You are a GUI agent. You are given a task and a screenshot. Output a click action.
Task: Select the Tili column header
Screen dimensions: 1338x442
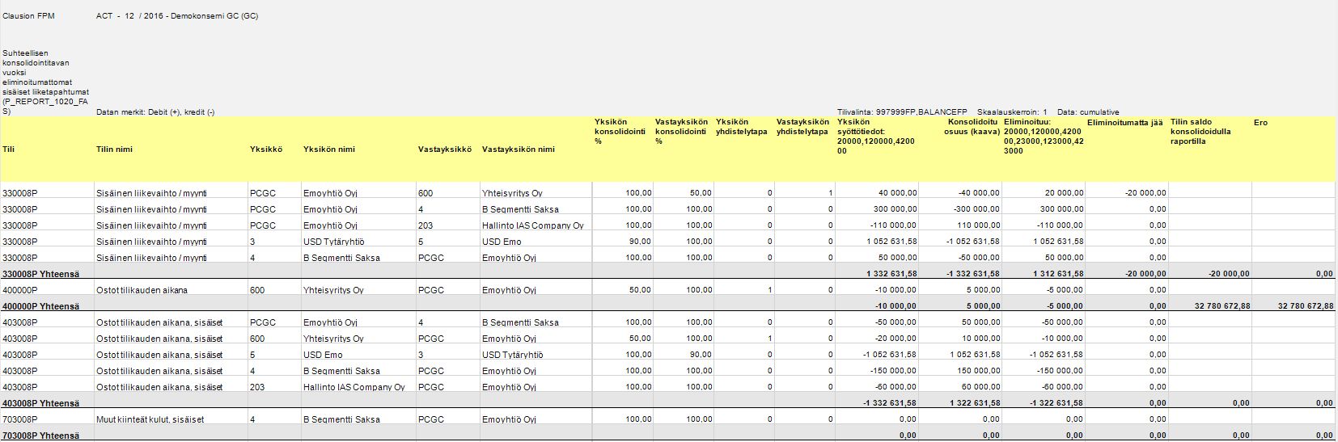tap(9, 149)
